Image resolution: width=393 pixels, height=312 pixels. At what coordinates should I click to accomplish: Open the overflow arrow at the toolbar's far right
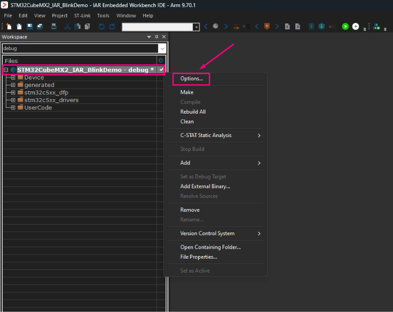[x=385, y=29]
